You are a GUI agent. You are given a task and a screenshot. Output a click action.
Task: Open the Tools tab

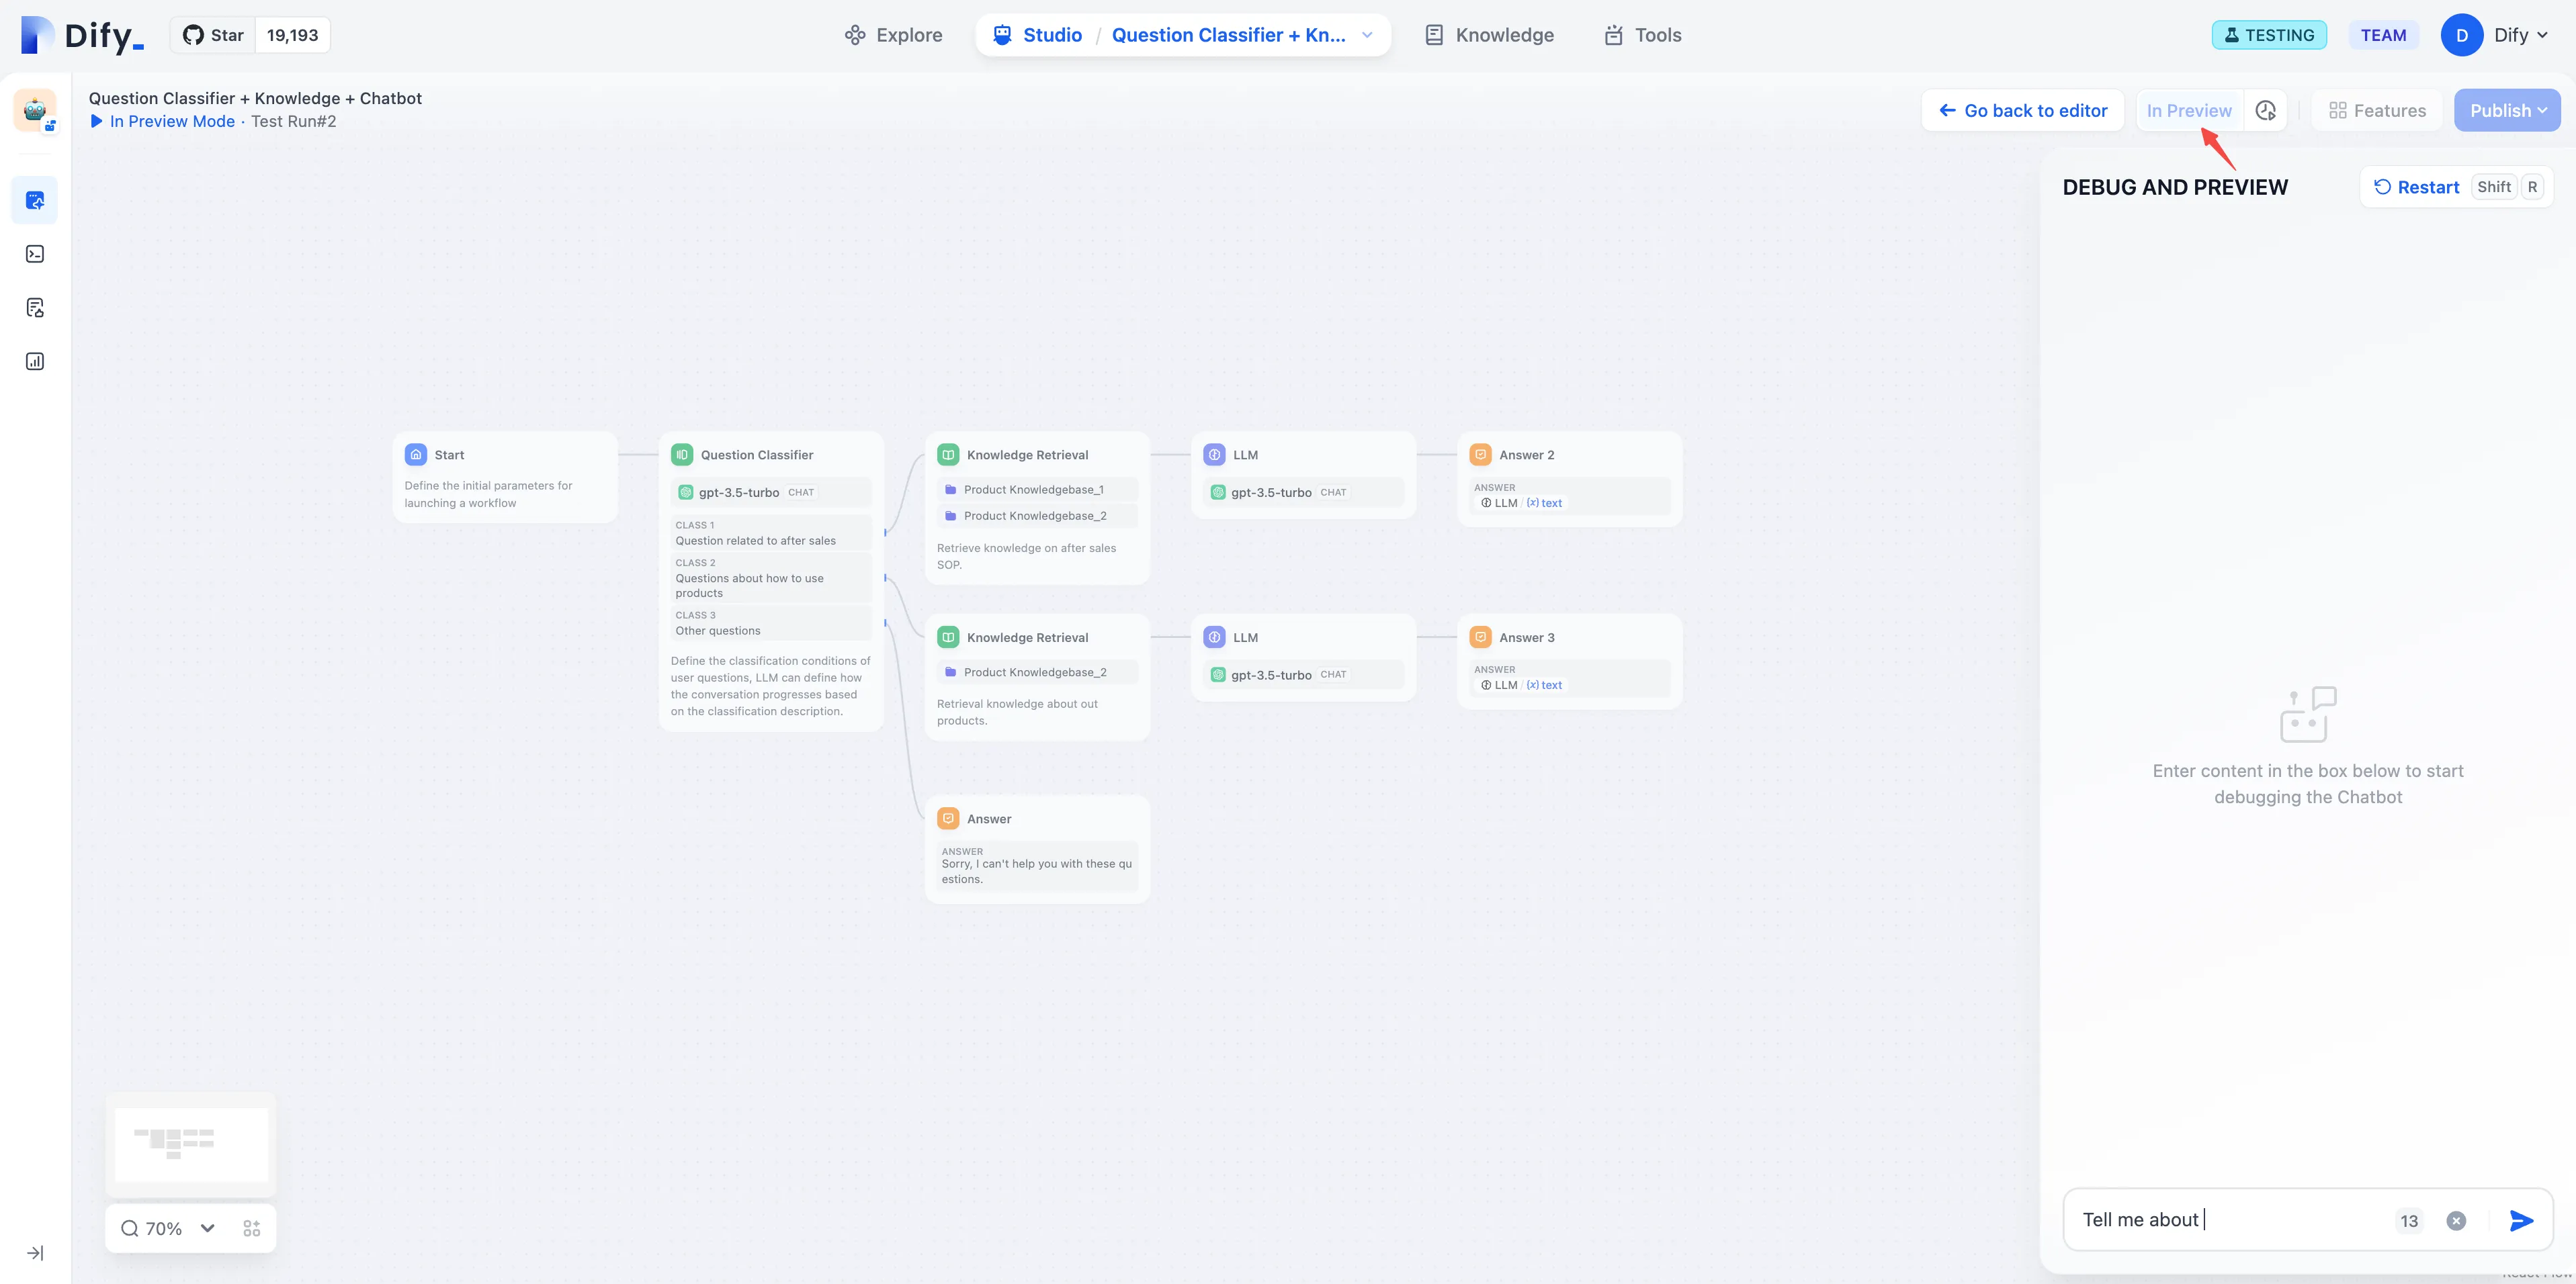point(1643,35)
